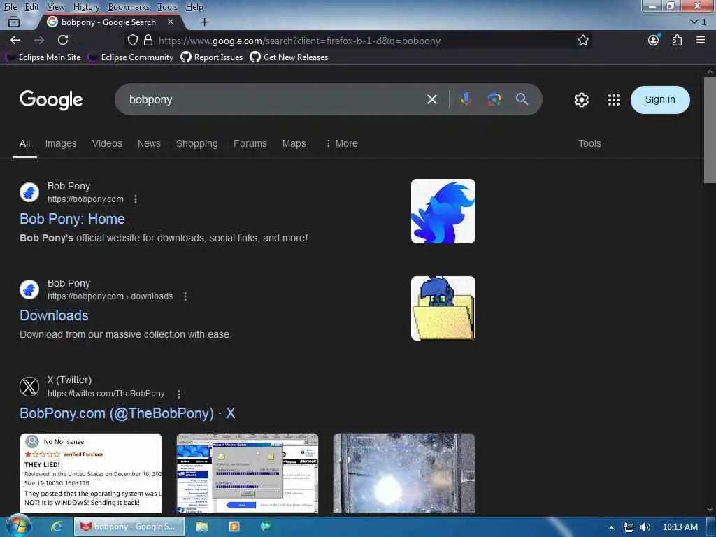Open the File menu
The height and width of the screenshot is (537, 716).
point(10,7)
